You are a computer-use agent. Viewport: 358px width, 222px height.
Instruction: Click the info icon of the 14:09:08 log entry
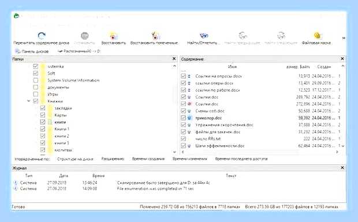tap(16, 189)
